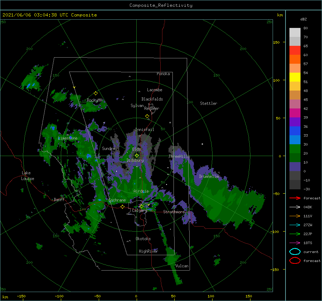Click the Banff label

[x=59, y=199]
